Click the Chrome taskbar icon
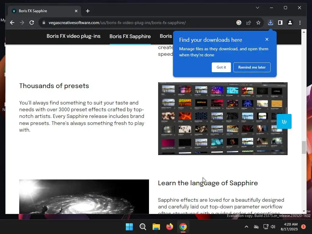 [183, 227]
